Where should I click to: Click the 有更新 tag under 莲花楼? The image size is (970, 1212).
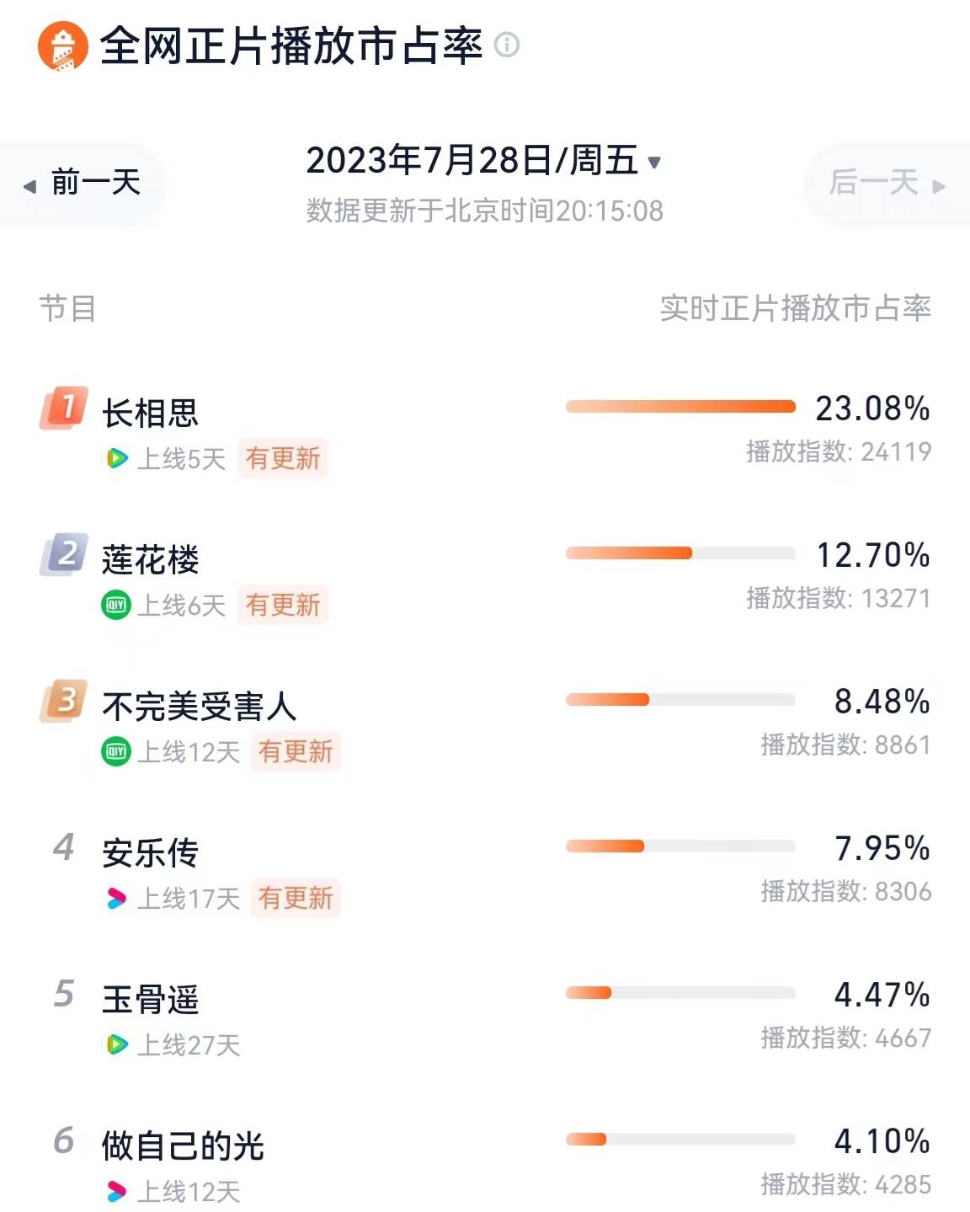[x=283, y=605]
